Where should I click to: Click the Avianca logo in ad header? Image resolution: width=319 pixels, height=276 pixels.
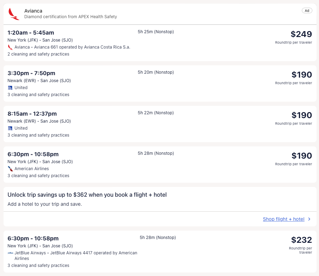point(14,14)
